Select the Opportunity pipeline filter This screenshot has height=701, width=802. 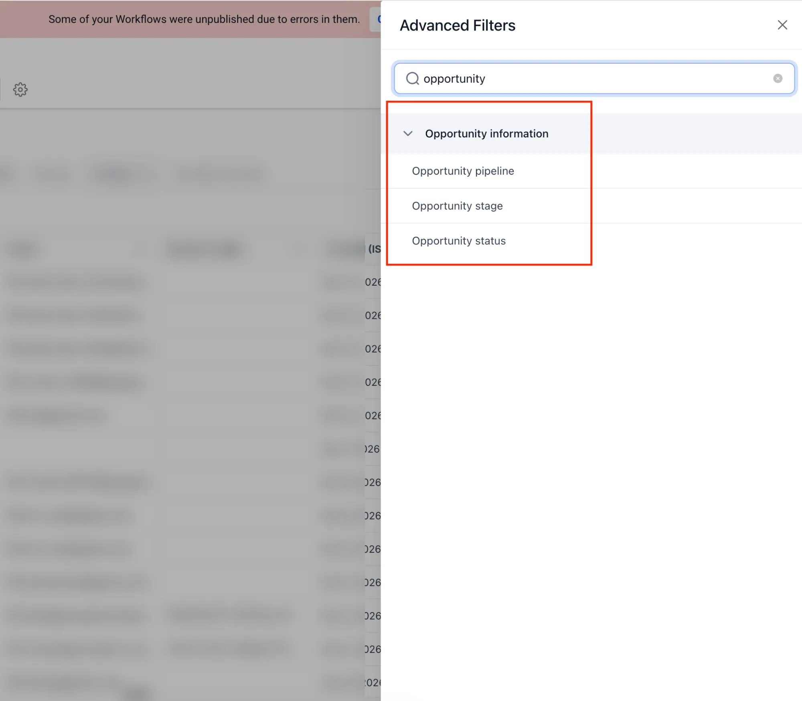463,171
